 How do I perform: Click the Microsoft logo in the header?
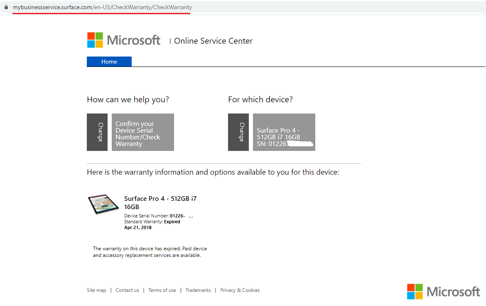(123, 39)
